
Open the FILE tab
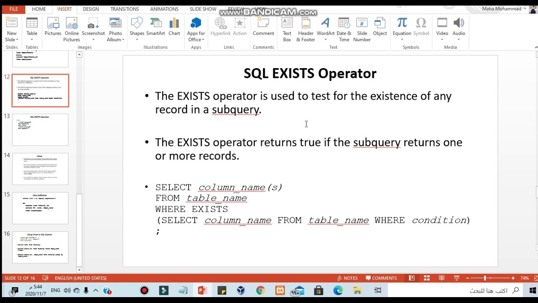pyautogui.click(x=13, y=9)
